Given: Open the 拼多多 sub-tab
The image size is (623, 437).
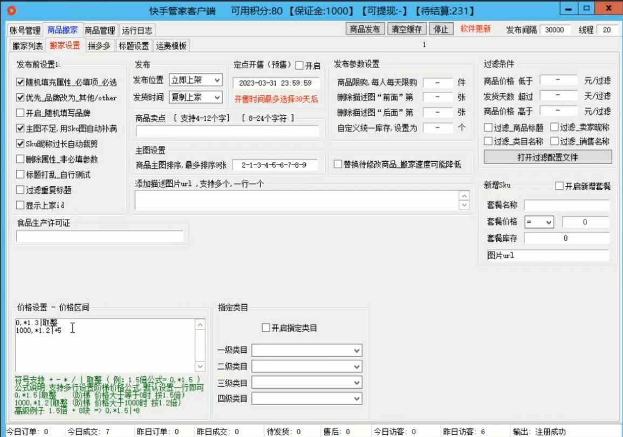Looking at the screenshot, I should coord(99,46).
